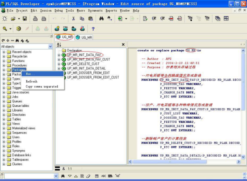Click the key Log on icon
The width and height of the screenshot is (247, 181).
pos(5,29)
